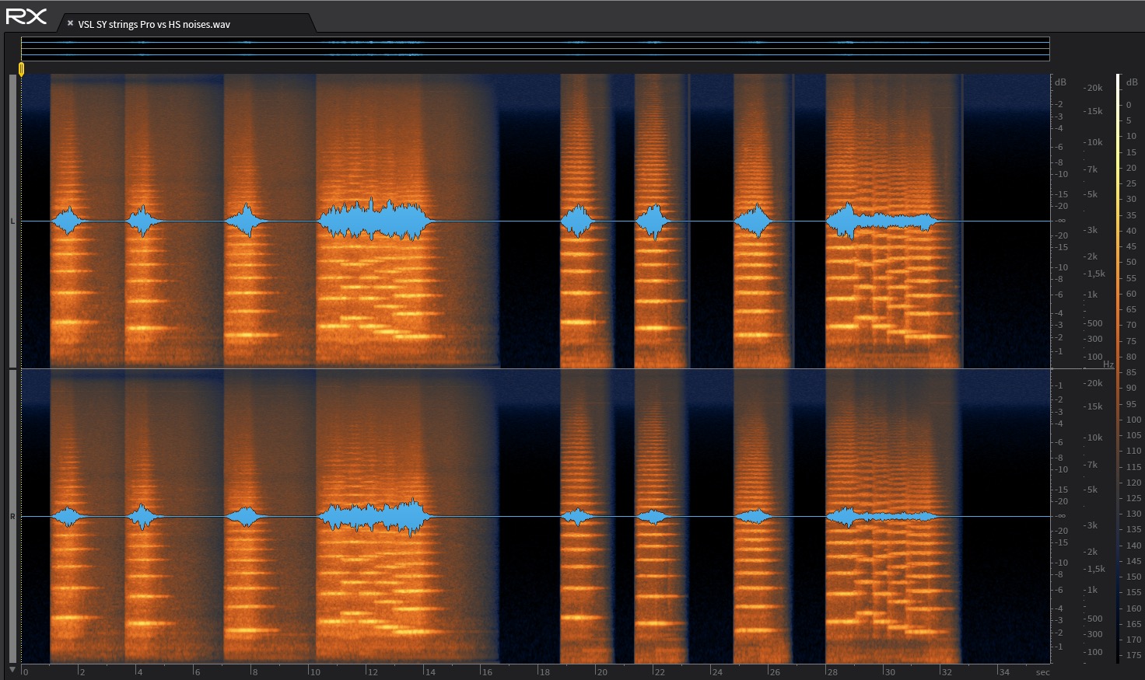Click the 175 value on the color scale
The image size is (1145, 680).
(x=1133, y=655)
